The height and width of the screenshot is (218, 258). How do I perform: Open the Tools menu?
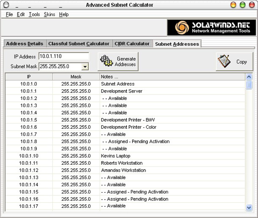pyautogui.click(x=34, y=15)
